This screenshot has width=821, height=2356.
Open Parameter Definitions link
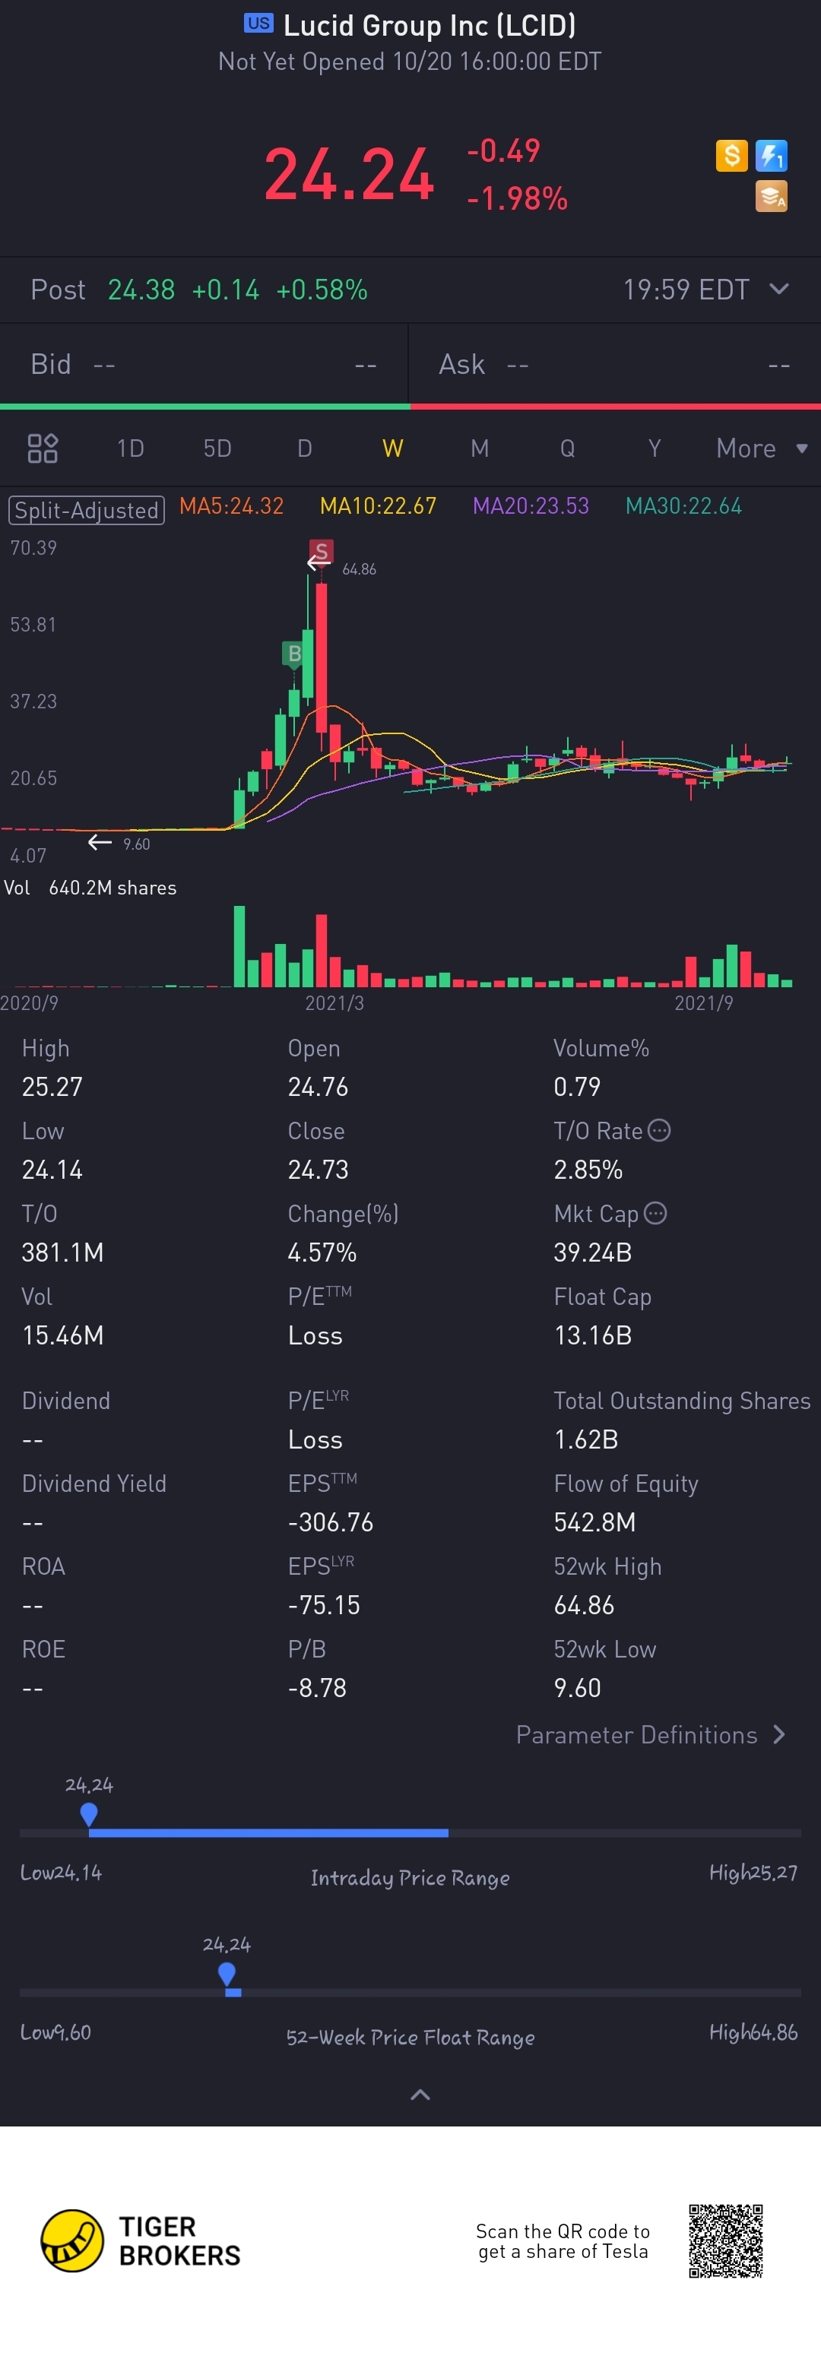pyautogui.click(x=650, y=1735)
